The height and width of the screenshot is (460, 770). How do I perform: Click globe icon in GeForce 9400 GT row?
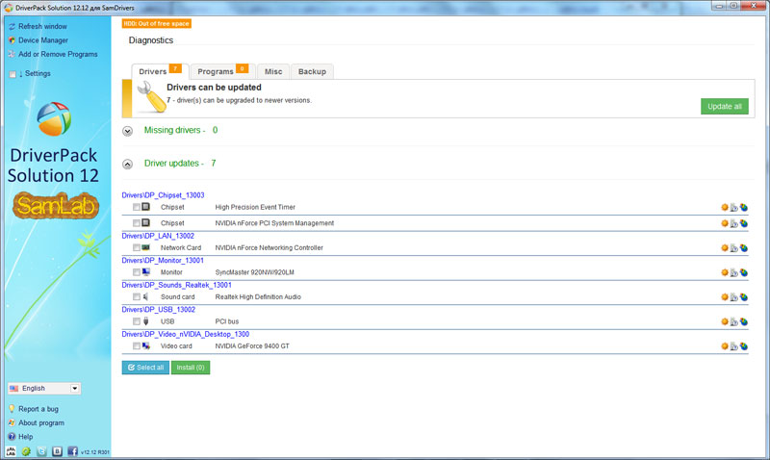point(744,346)
